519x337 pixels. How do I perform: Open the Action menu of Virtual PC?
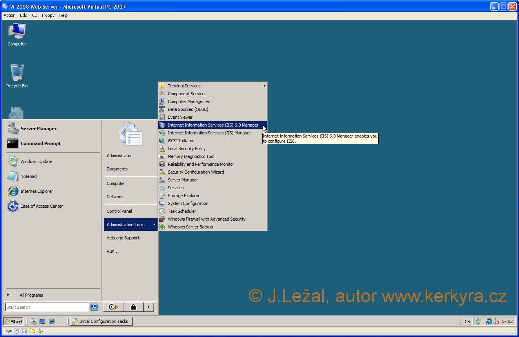click(9, 15)
